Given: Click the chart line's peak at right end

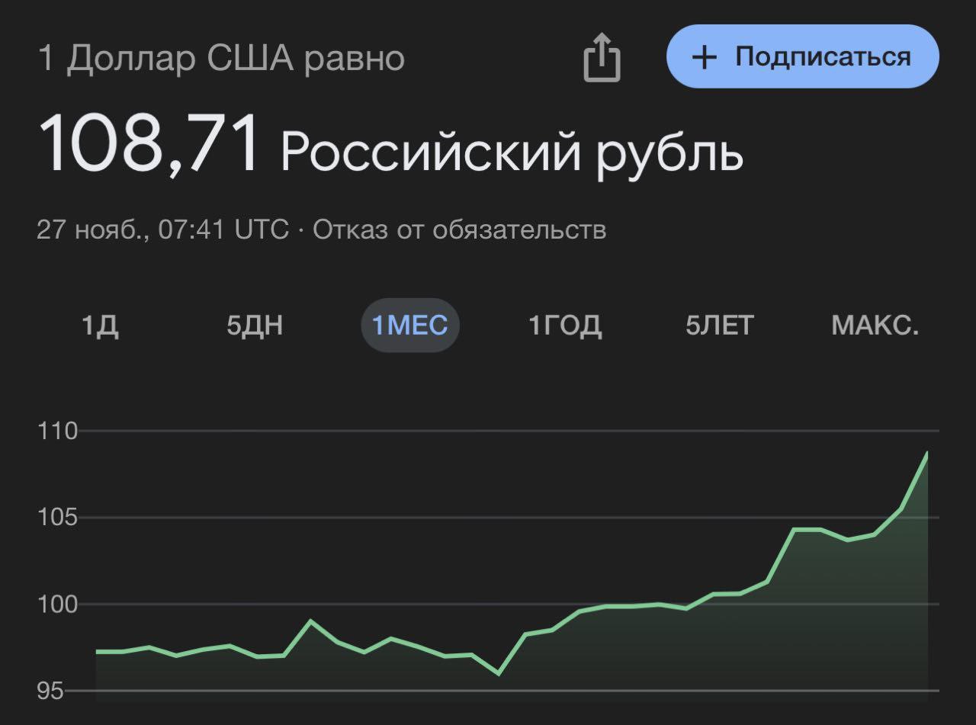Looking at the screenshot, I should [926, 454].
